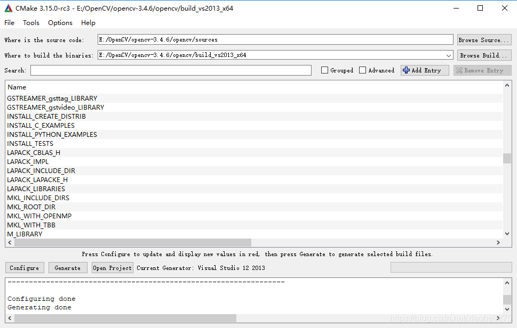Close the CMake window
Viewport: 517px width, 328px height.
click(x=505, y=8)
